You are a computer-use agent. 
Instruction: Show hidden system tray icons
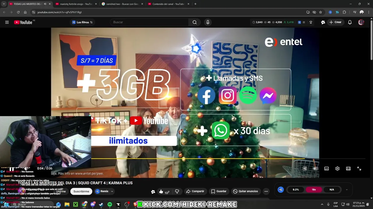[x=322, y=205]
